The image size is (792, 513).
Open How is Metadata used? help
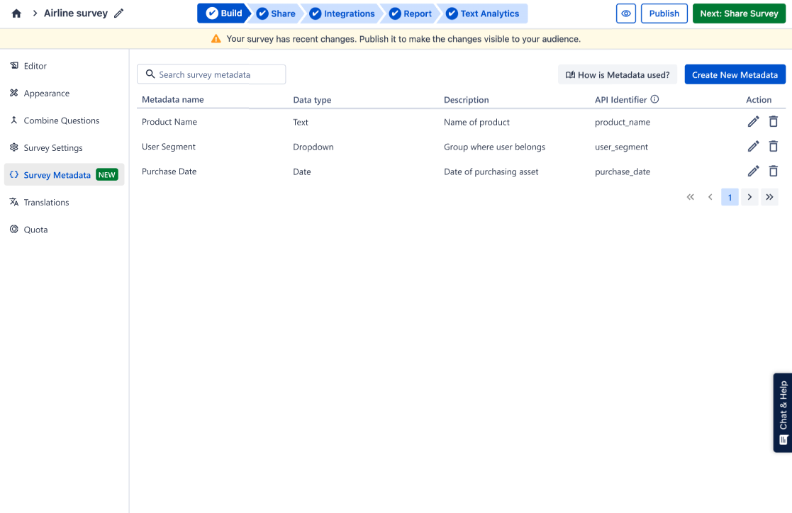point(617,74)
